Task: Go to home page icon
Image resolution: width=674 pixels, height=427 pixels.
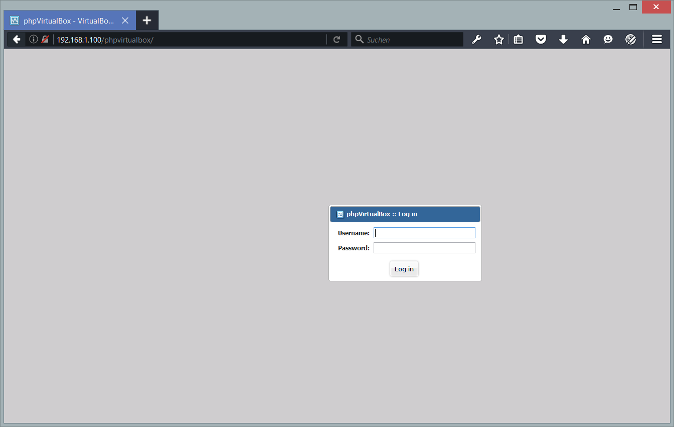Action: (x=586, y=40)
